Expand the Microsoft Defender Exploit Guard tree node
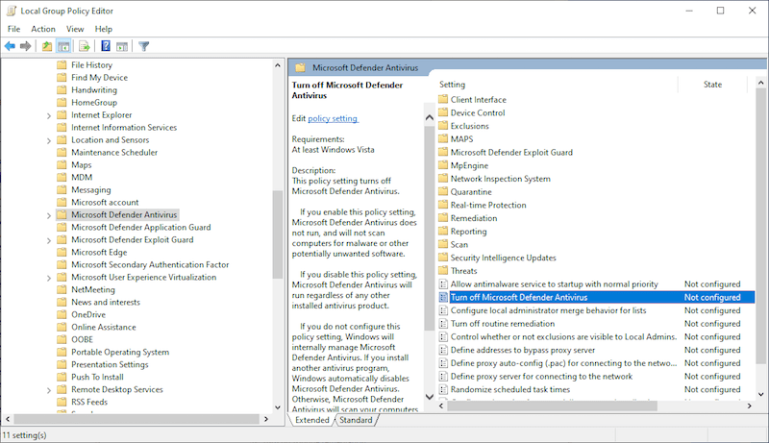Viewport: 769px width, 443px height. pos(49,240)
